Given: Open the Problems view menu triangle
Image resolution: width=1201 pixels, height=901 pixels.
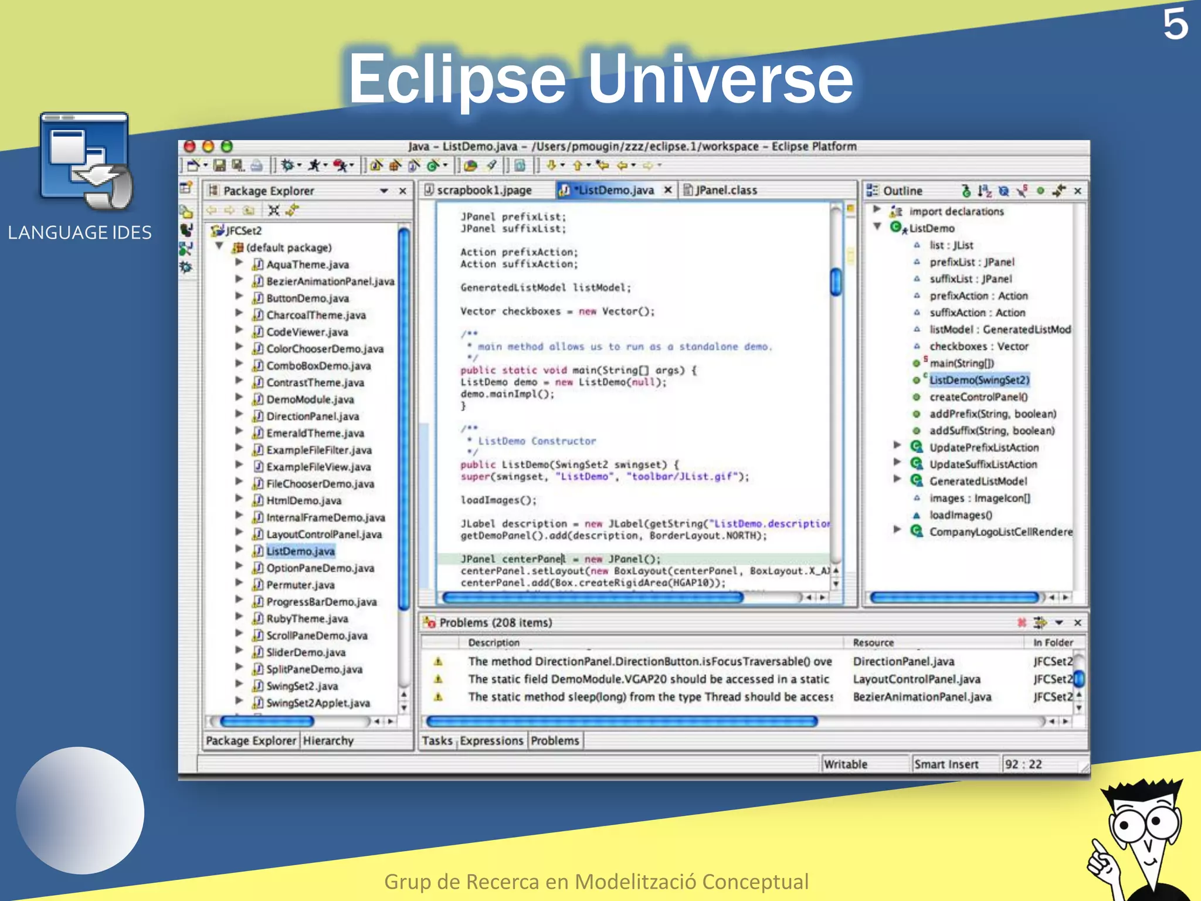Looking at the screenshot, I should (1059, 622).
